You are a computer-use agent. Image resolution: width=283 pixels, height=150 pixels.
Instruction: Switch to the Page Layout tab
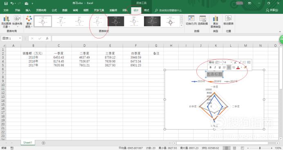tap(41, 10)
